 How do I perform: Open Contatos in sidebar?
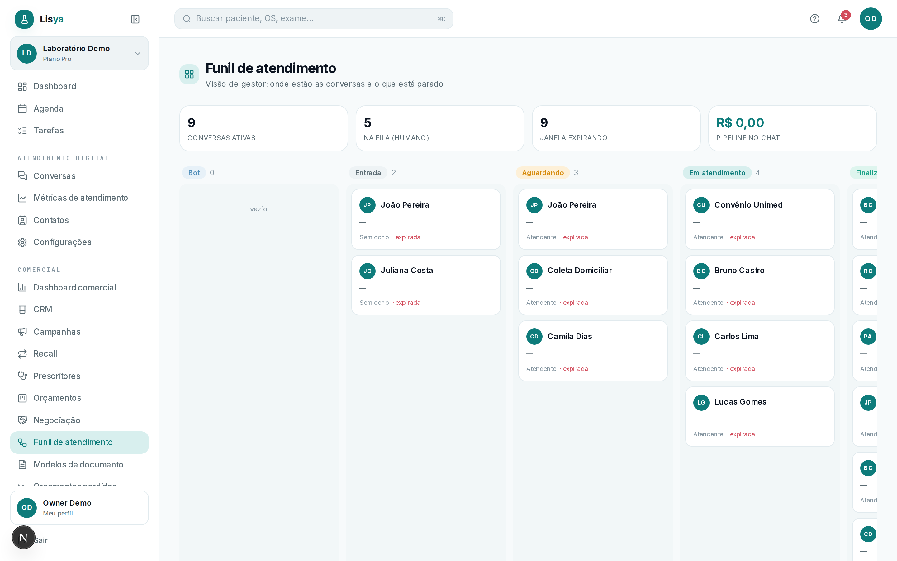[79, 220]
